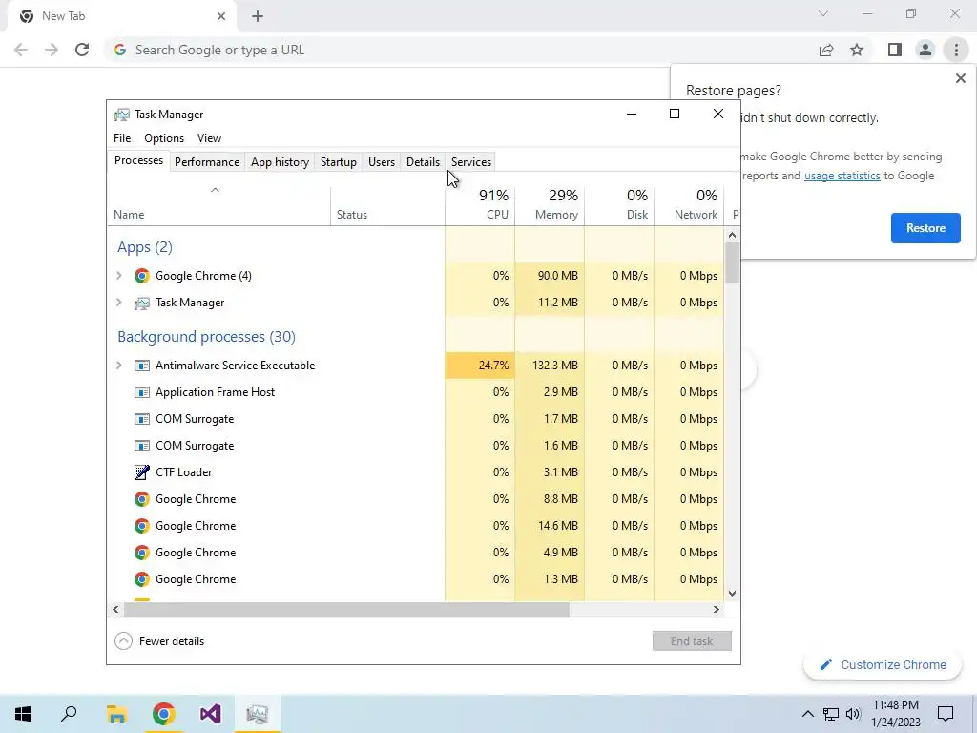
Task: Click Fewer details label
Action: [x=172, y=640]
